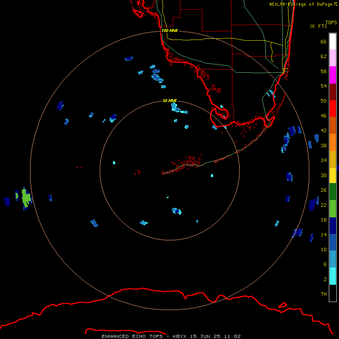The image size is (339, 339).
Task: Click the '10' scale value
Action: [324, 250]
